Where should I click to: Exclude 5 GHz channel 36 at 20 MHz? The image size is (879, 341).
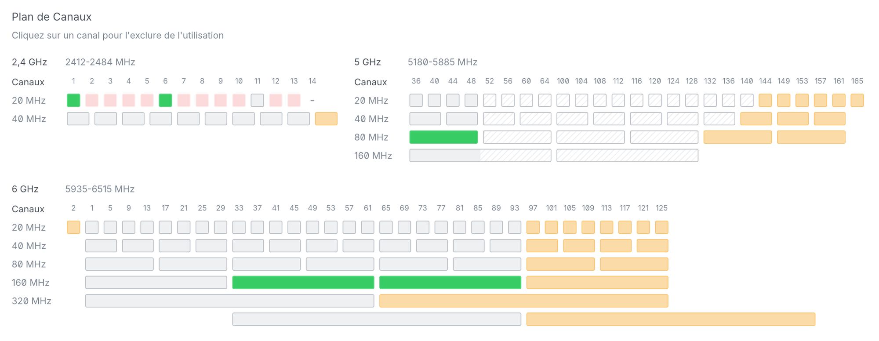416,100
